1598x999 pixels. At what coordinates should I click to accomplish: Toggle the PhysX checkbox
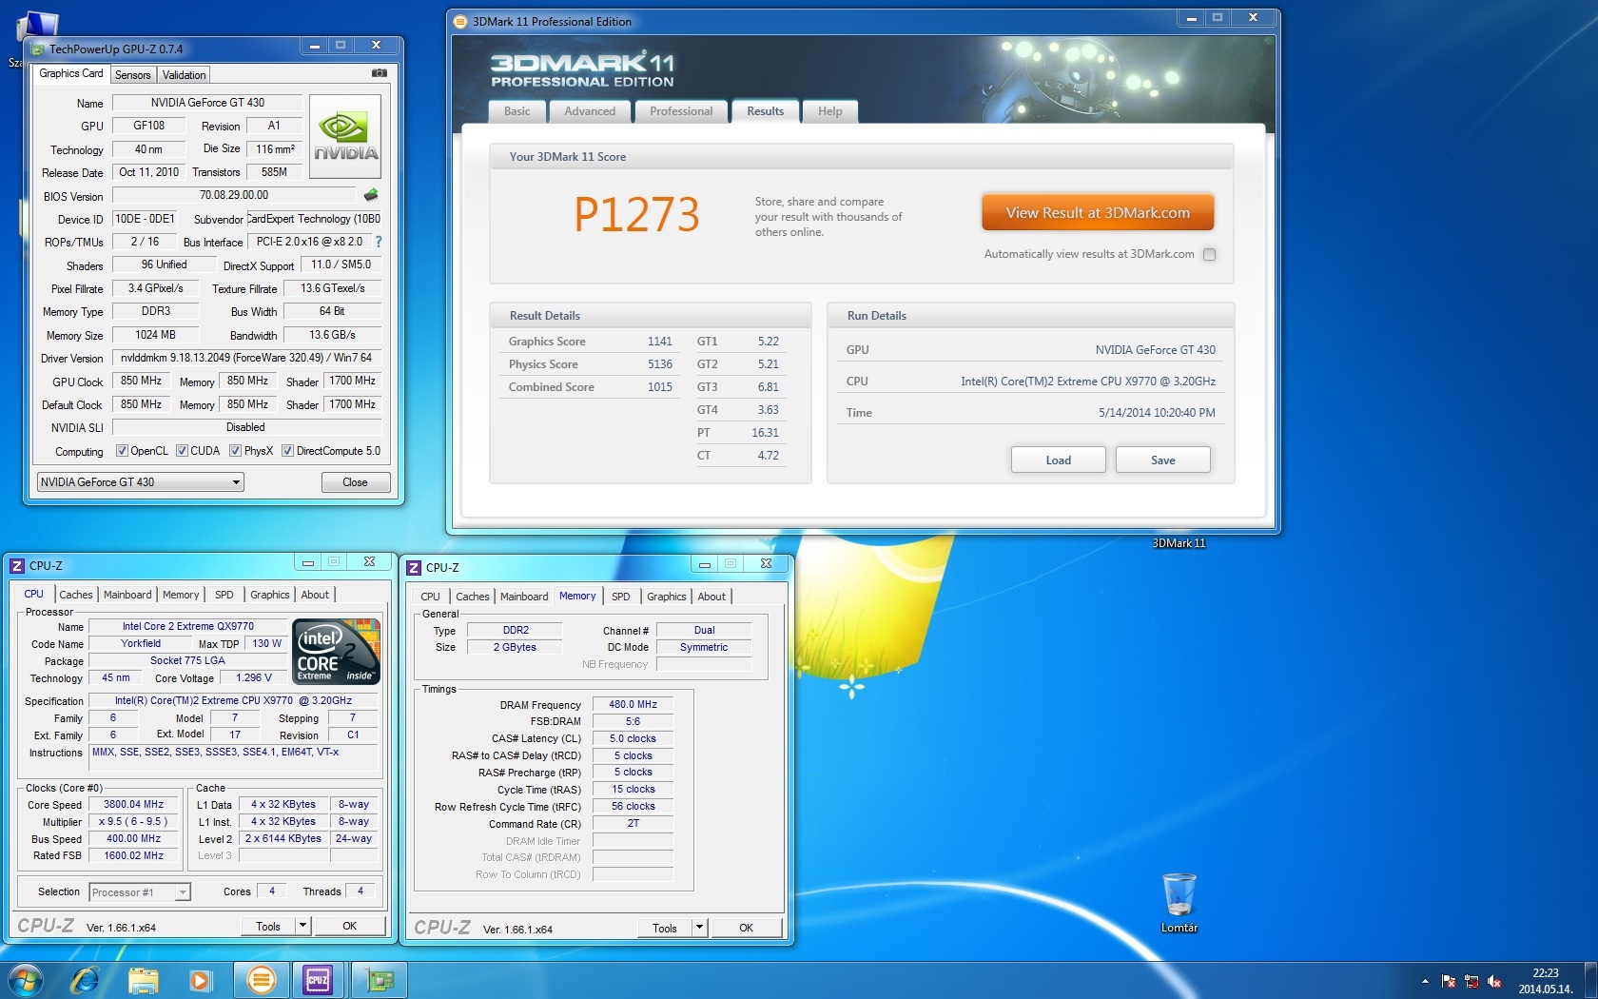(235, 451)
